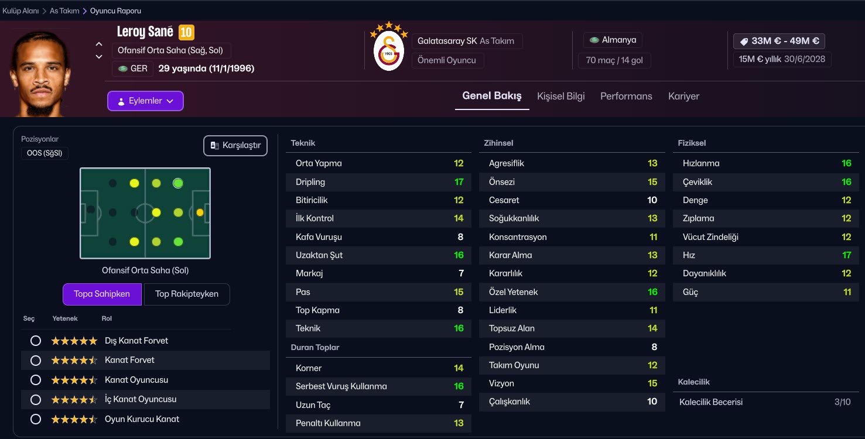Image resolution: width=865 pixels, height=439 pixels.
Task: Open the Kişisel Bilgi tab
Action: [x=560, y=97]
